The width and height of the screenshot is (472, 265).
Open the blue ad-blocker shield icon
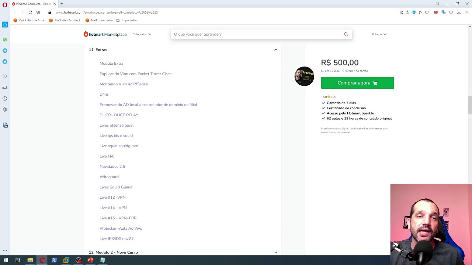pyautogui.click(x=414, y=12)
